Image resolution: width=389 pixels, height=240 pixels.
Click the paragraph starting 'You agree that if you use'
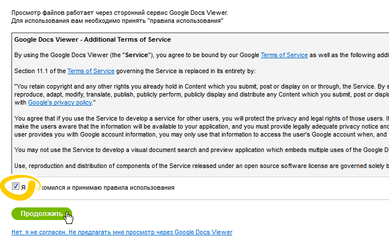point(202,126)
